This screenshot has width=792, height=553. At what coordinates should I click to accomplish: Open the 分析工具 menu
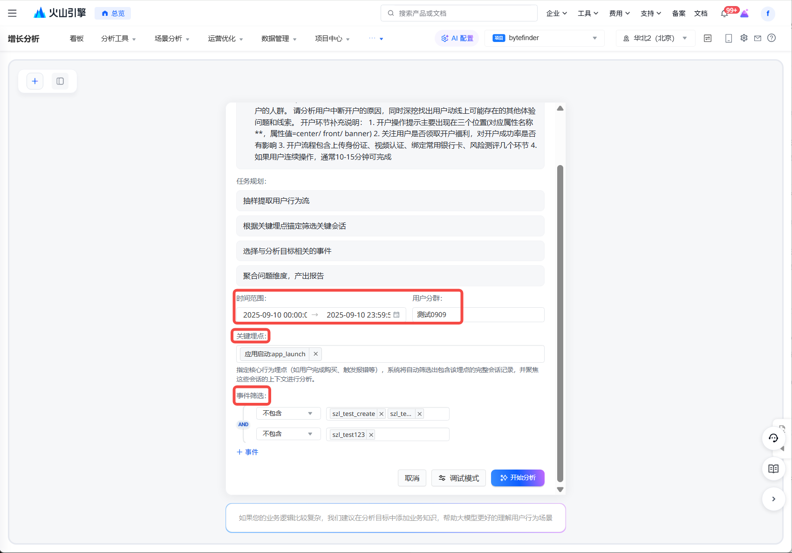coord(118,39)
